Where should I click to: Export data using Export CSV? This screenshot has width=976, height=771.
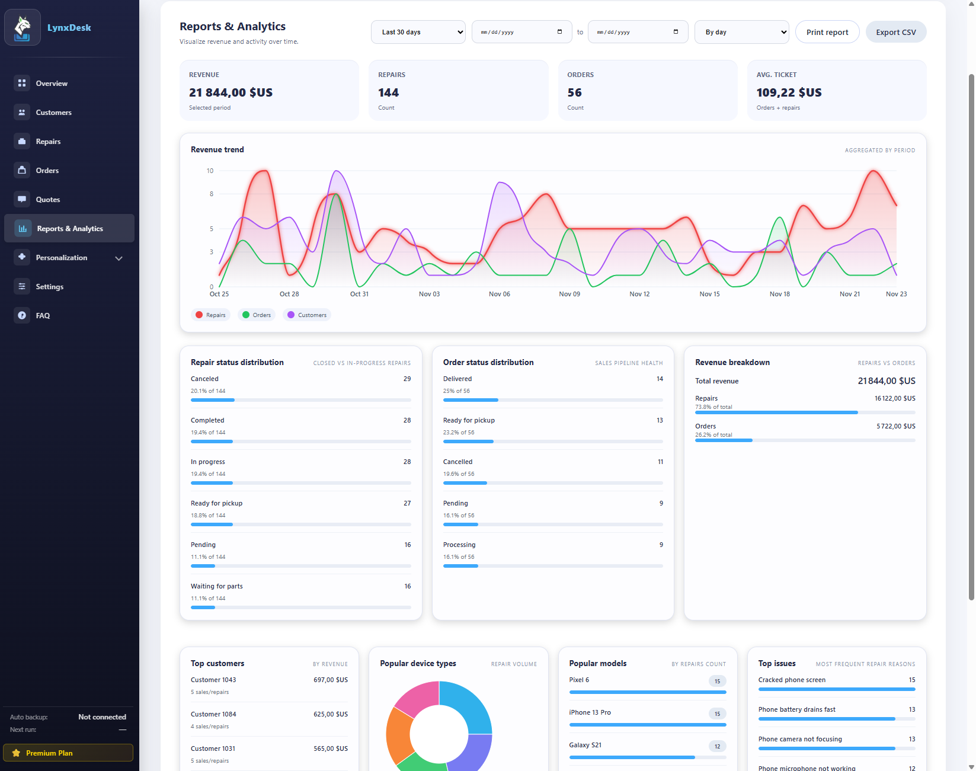pos(895,31)
